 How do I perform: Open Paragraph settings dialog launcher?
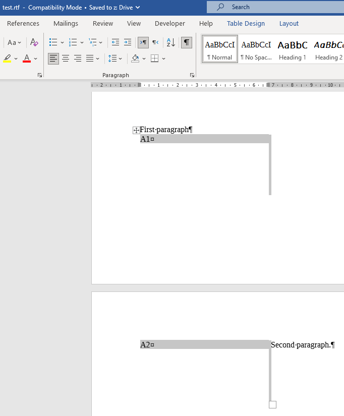click(x=192, y=75)
